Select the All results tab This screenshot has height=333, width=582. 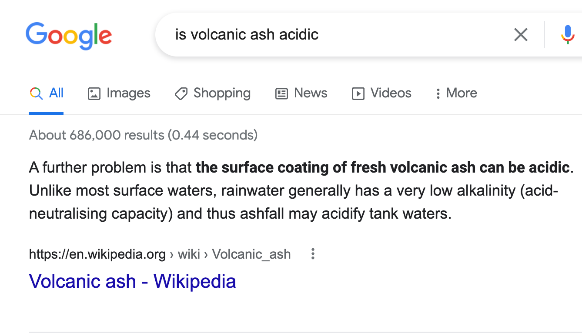coord(56,93)
